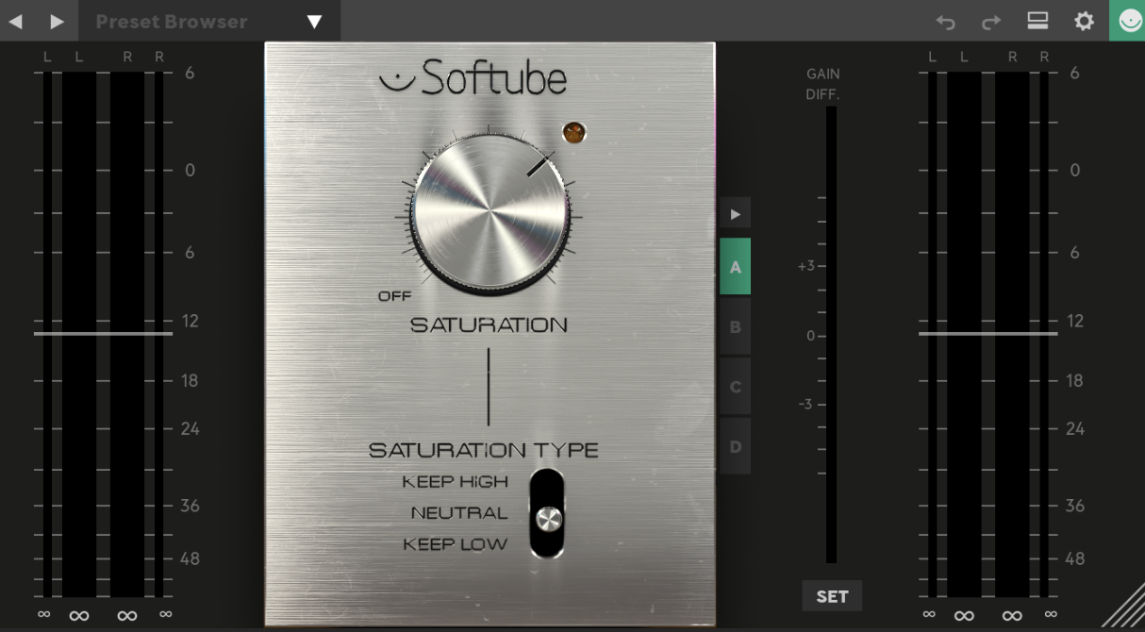Click +3 on the gain diff scale
This screenshot has height=632, width=1145.
[x=806, y=266]
